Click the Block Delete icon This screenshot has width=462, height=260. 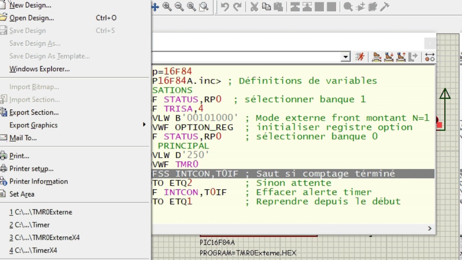coord(331,6)
